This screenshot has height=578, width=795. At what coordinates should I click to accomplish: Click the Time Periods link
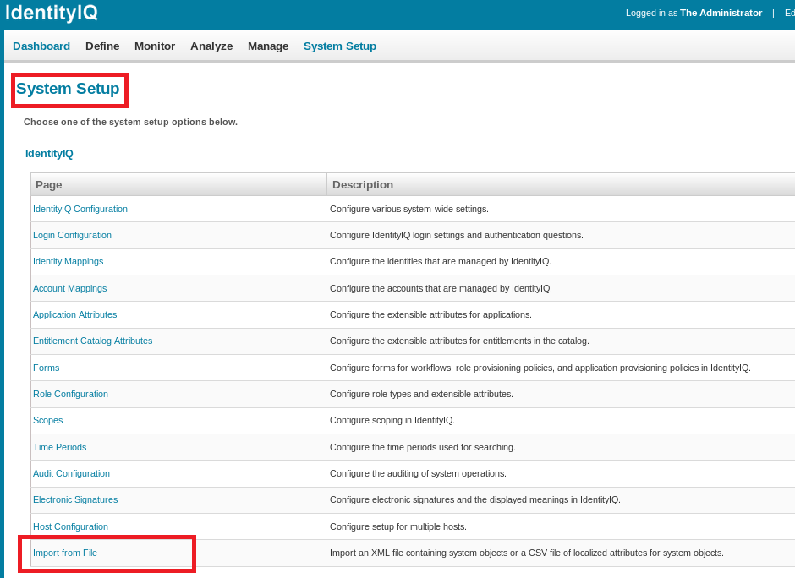(59, 447)
